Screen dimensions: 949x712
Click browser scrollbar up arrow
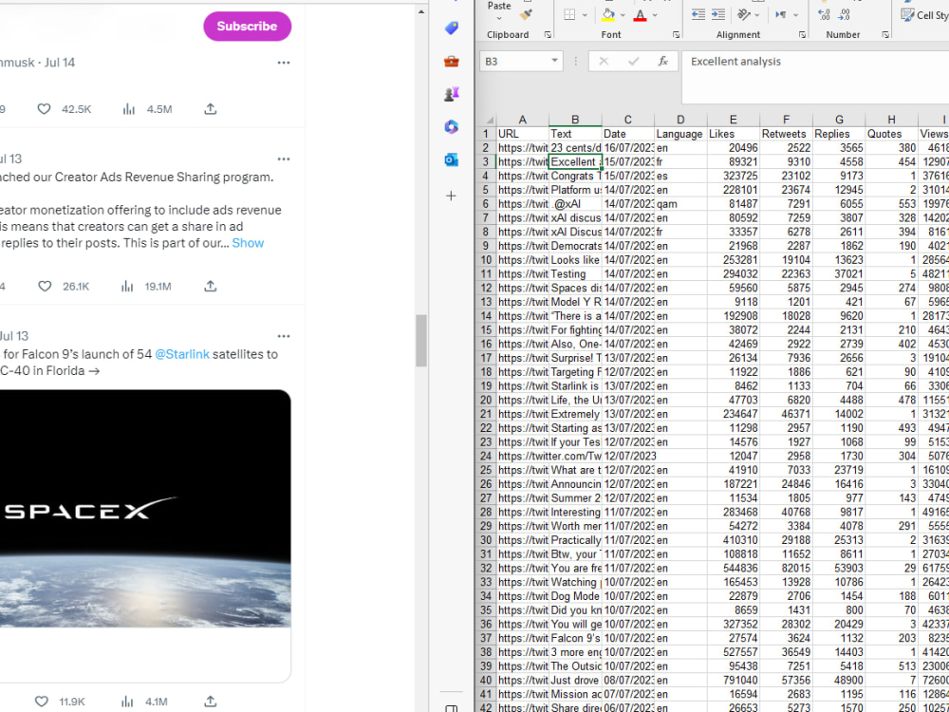pyautogui.click(x=421, y=10)
